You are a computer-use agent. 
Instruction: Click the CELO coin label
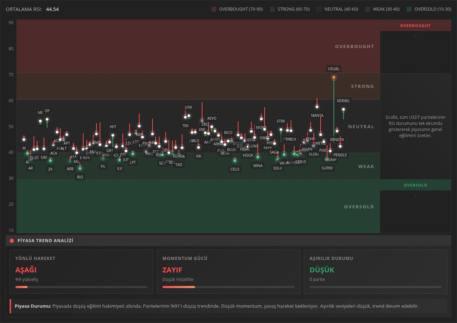[235, 169]
